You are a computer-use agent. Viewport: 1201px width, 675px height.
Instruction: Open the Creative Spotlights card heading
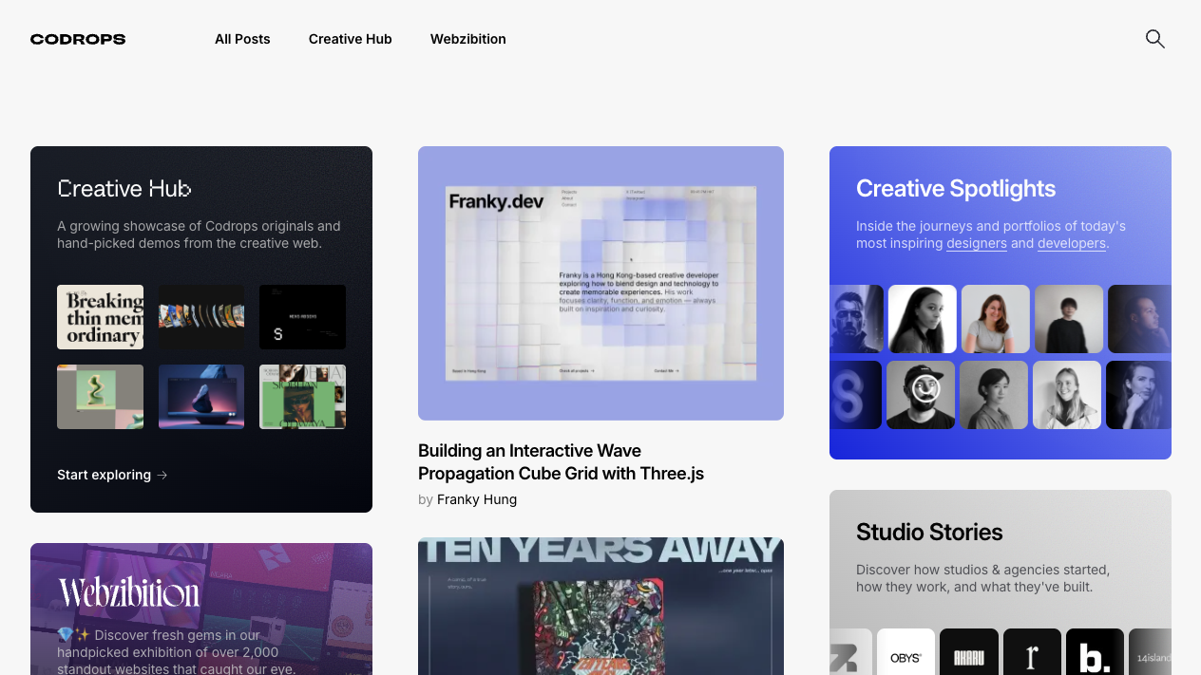[x=956, y=188]
